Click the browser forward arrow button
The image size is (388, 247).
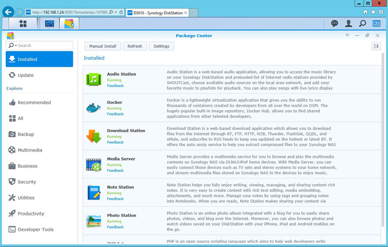click(x=19, y=12)
